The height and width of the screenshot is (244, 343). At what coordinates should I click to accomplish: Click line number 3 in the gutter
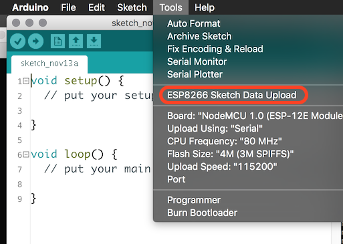(x=19, y=111)
